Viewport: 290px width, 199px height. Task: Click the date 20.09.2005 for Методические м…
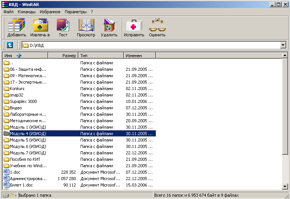pyautogui.click(x=137, y=121)
